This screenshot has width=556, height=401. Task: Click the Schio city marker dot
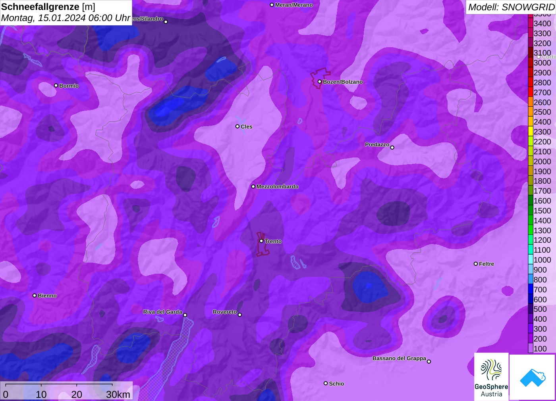click(x=326, y=383)
